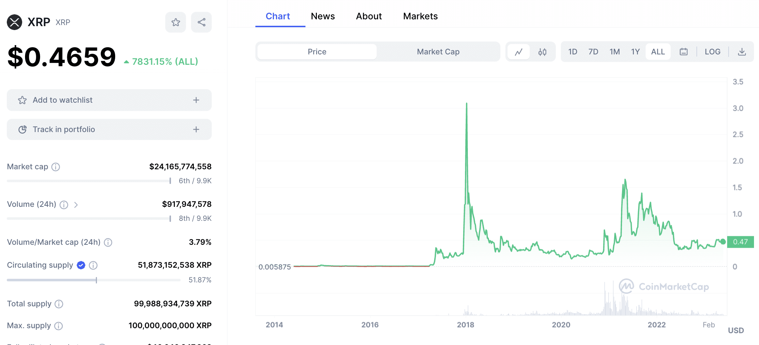Click the Circulating supply info icon
Screen dimensions: 759x345
[x=93, y=265]
